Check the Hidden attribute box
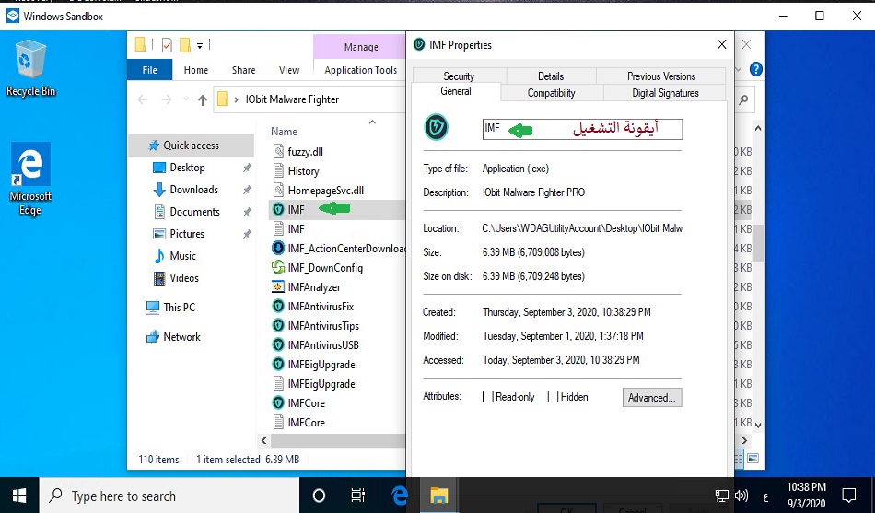Image resolution: width=875 pixels, height=513 pixels. click(553, 397)
